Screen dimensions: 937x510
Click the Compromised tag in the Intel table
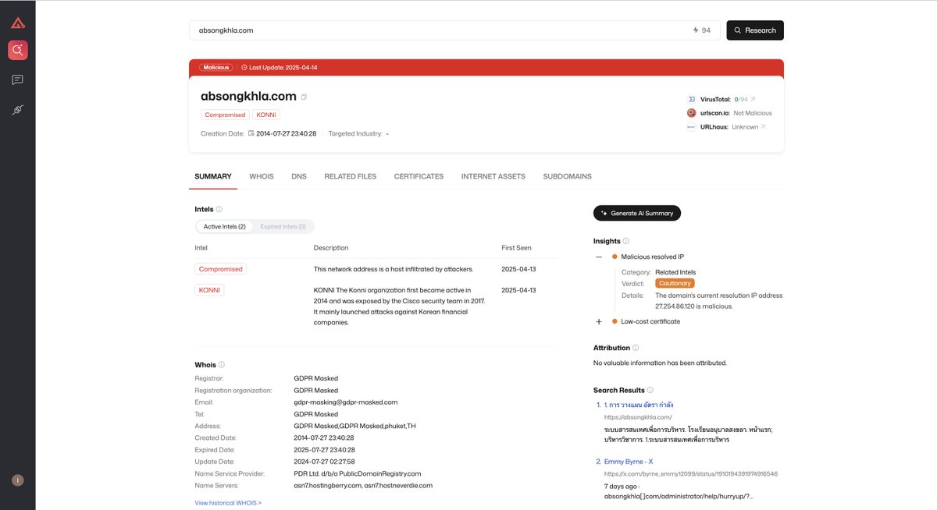[221, 269]
